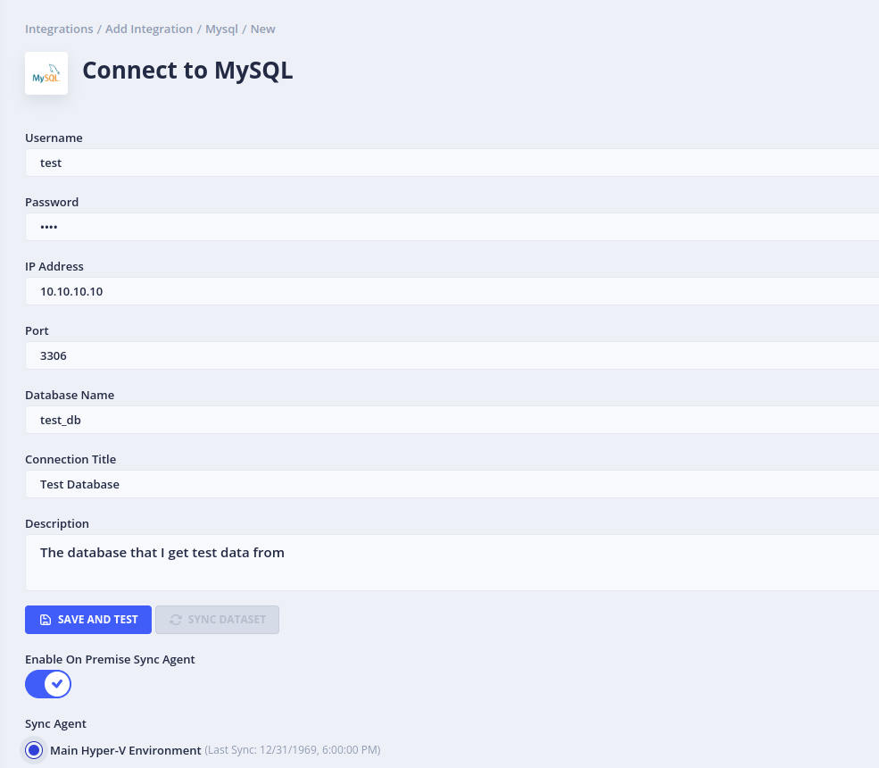This screenshot has width=879, height=768.
Task: Click the circular sync arrows icon
Action: pyautogui.click(x=176, y=620)
